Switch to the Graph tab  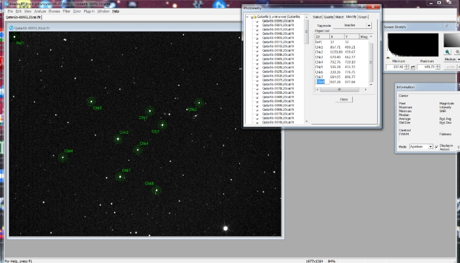coord(363,17)
